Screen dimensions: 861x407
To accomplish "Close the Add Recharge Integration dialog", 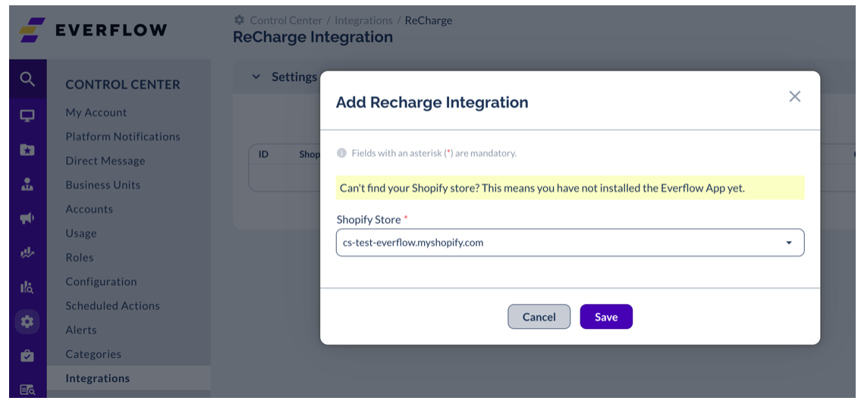I will 794,96.
